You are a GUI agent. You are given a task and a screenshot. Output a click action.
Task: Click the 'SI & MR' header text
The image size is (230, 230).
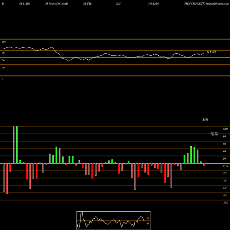(x=24, y=4)
